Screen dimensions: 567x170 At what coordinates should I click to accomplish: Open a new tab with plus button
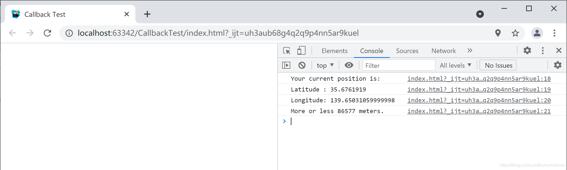pyautogui.click(x=147, y=14)
